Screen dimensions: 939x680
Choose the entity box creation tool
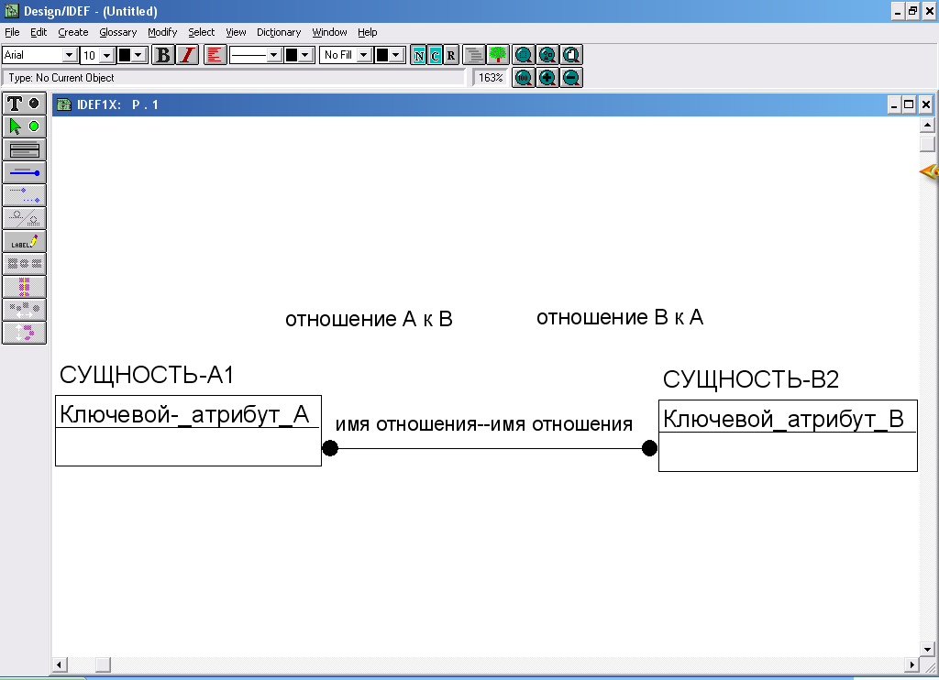coord(25,149)
